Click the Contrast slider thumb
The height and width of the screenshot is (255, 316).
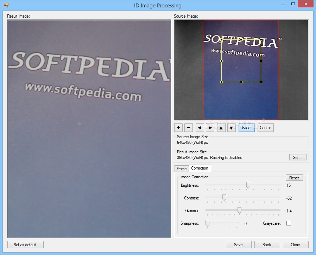click(224, 198)
